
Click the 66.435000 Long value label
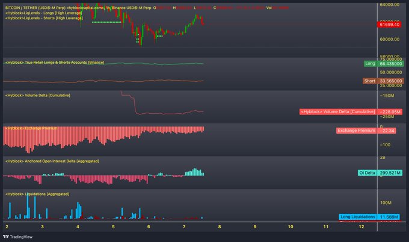[390, 63]
